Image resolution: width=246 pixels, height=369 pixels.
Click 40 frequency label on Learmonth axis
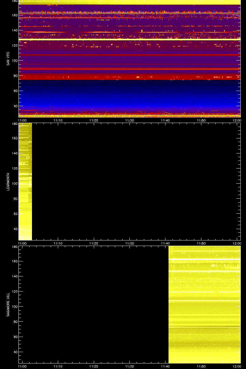pos(15,229)
